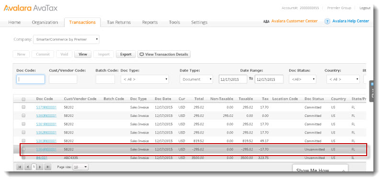383x181 pixels.
Task: Check the box for 5382RI00001
Action: click(23, 132)
